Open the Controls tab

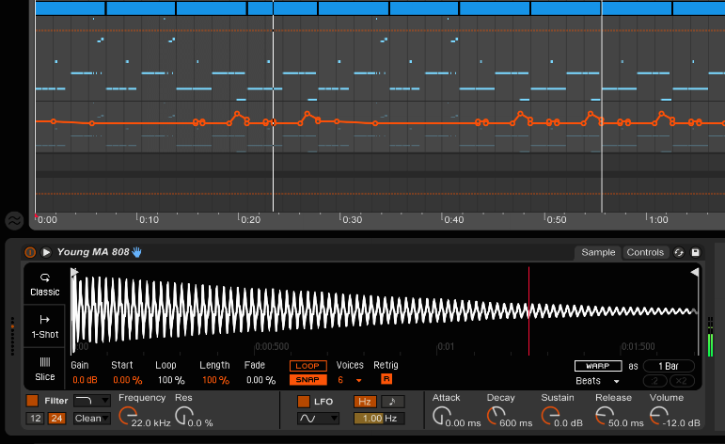pos(645,252)
